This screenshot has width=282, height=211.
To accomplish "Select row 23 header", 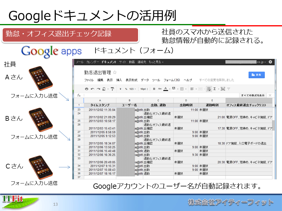I will pos(79,110).
